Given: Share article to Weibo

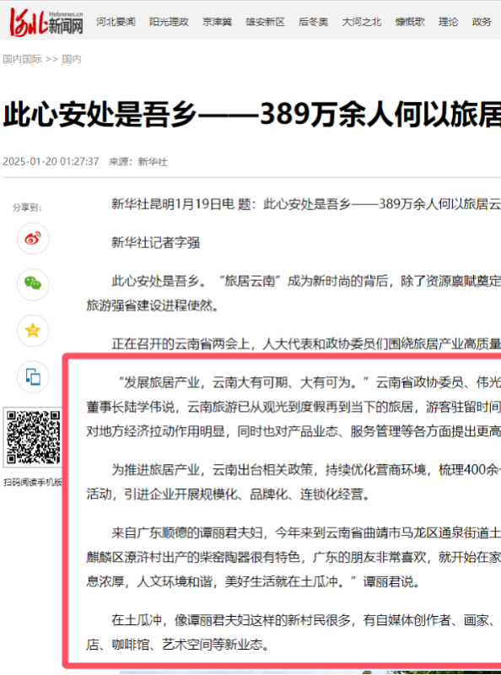Looking at the screenshot, I should tap(33, 238).
